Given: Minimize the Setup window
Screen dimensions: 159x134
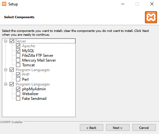Looking at the screenshot, I should pos(123,4).
